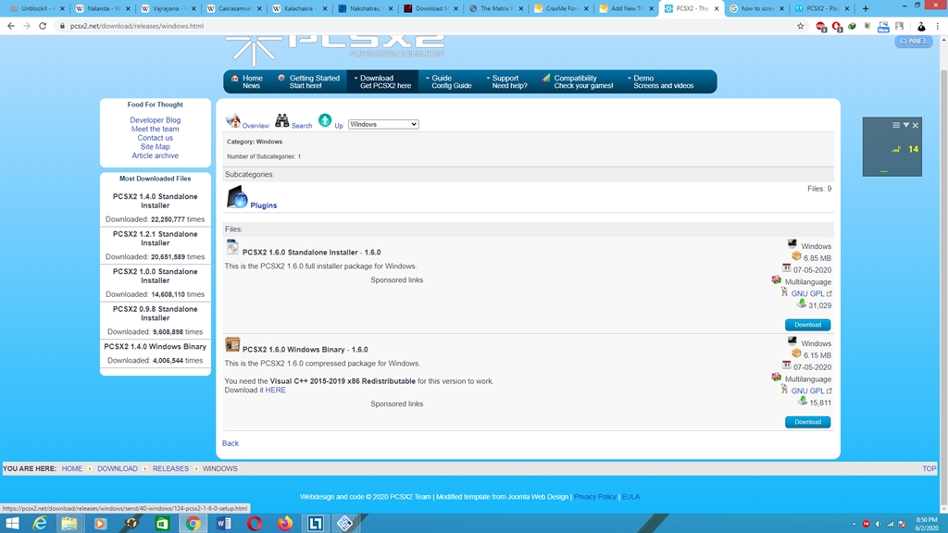948x533 pixels.
Task: Collapse the floating widget with the triangle arrow
Action: point(905,125)
